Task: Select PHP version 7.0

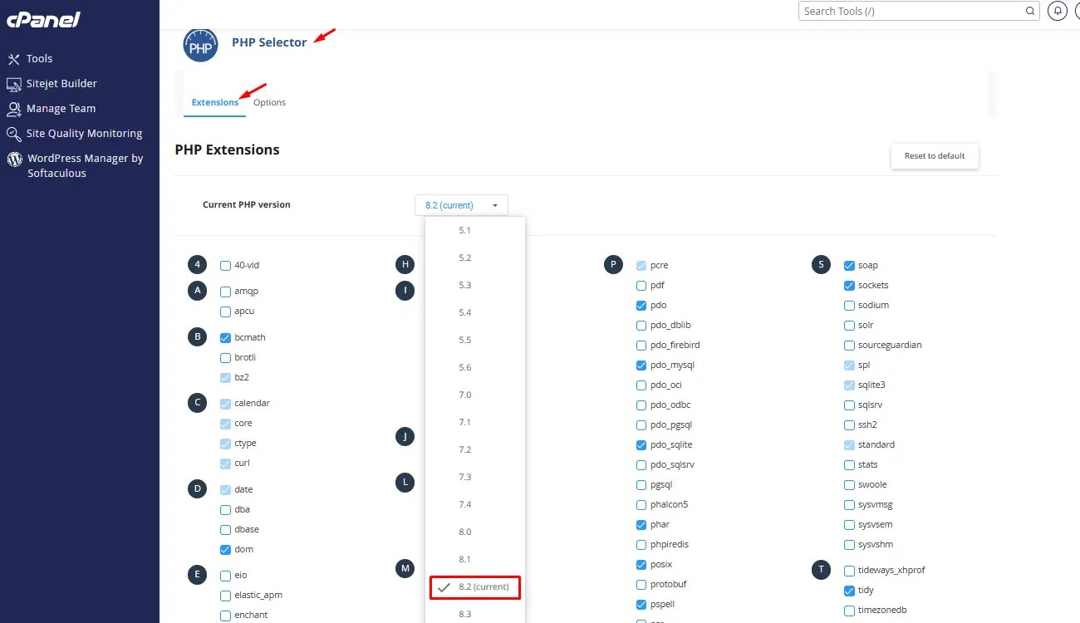Action: 464,395
